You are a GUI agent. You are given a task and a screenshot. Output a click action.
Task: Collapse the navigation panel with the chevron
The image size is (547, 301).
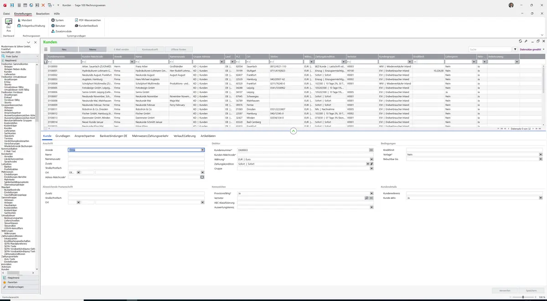click(29, 42)
